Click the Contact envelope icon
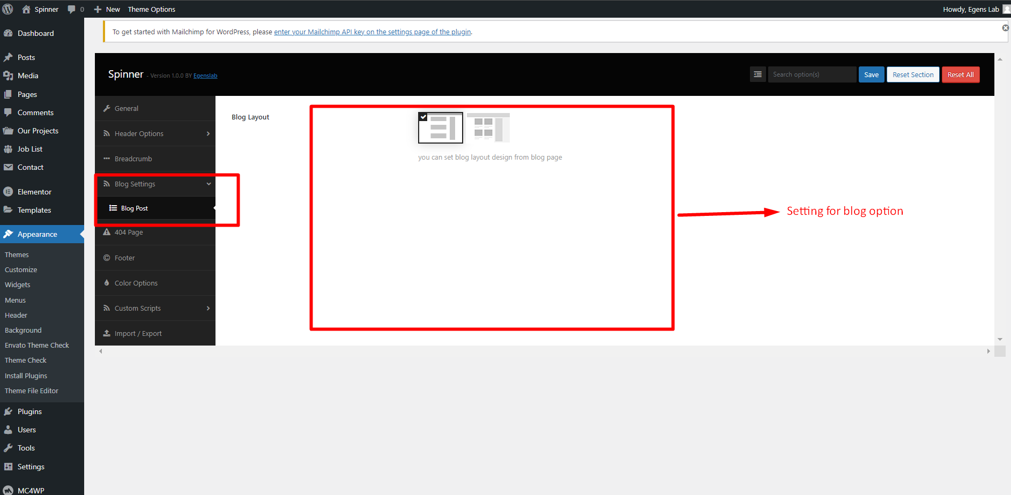1011x495 pixels. [8, 167]
